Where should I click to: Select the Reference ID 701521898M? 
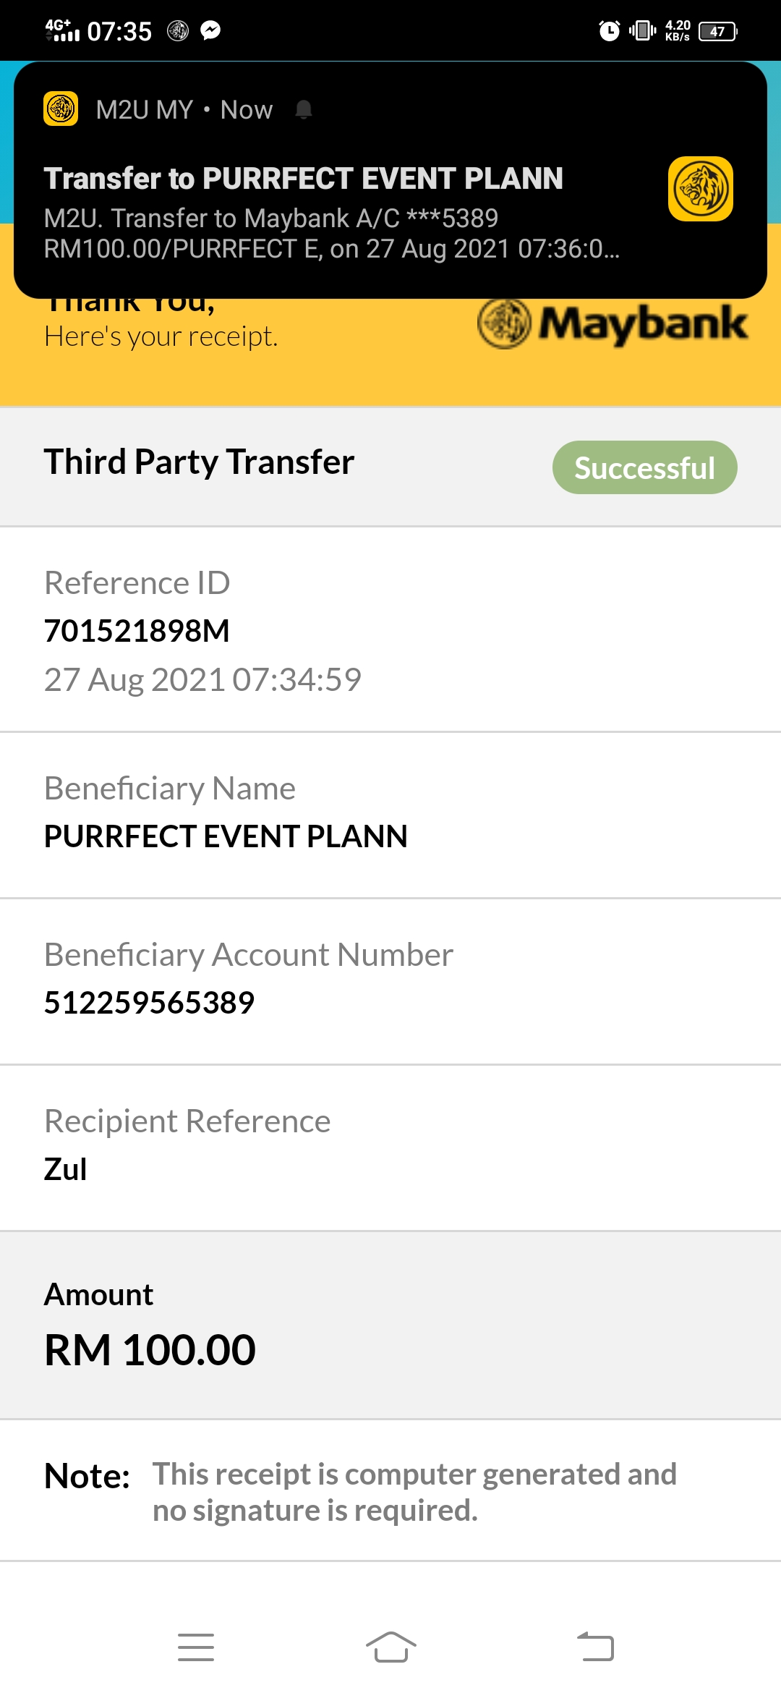point(137,631)
